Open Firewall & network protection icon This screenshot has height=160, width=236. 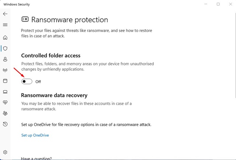[x=5, y=70]
